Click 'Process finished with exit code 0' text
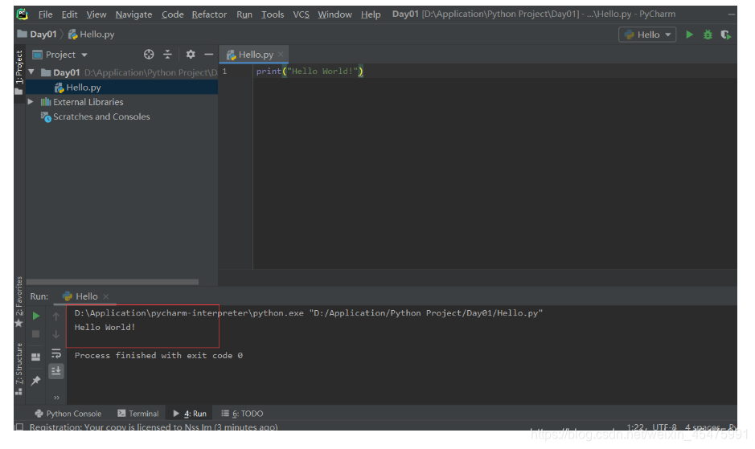The width and height of the screenshot is (755, 449). pyautogui.click(x=158, y=356)
